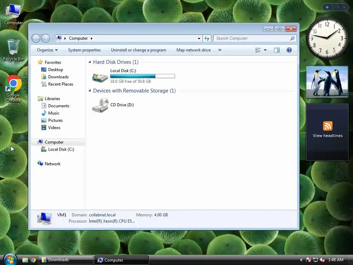The width and height of the screenshot is (353, 265).
Task: Collapse Devices with Removable Storage group
Action: [90, 91]
